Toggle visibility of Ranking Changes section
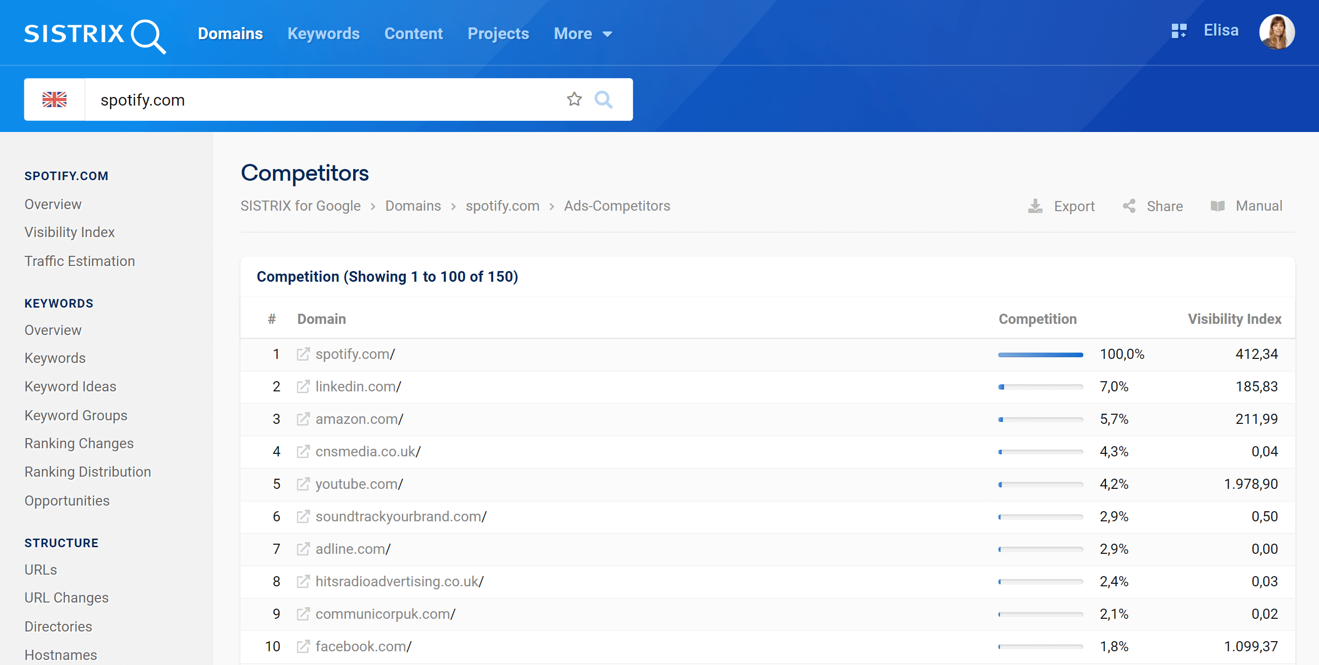The height and width of the screenshot is (665, 1319). pyautogui.click(x=80, y=443)
